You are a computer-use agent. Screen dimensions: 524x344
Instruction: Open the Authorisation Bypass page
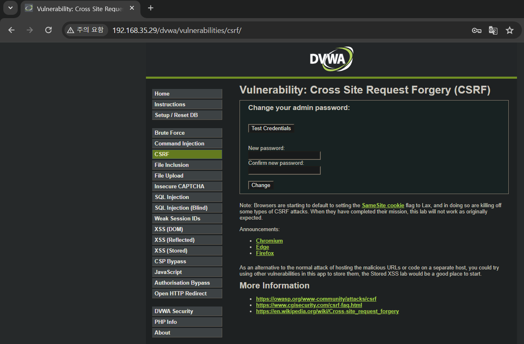(187, 283)
